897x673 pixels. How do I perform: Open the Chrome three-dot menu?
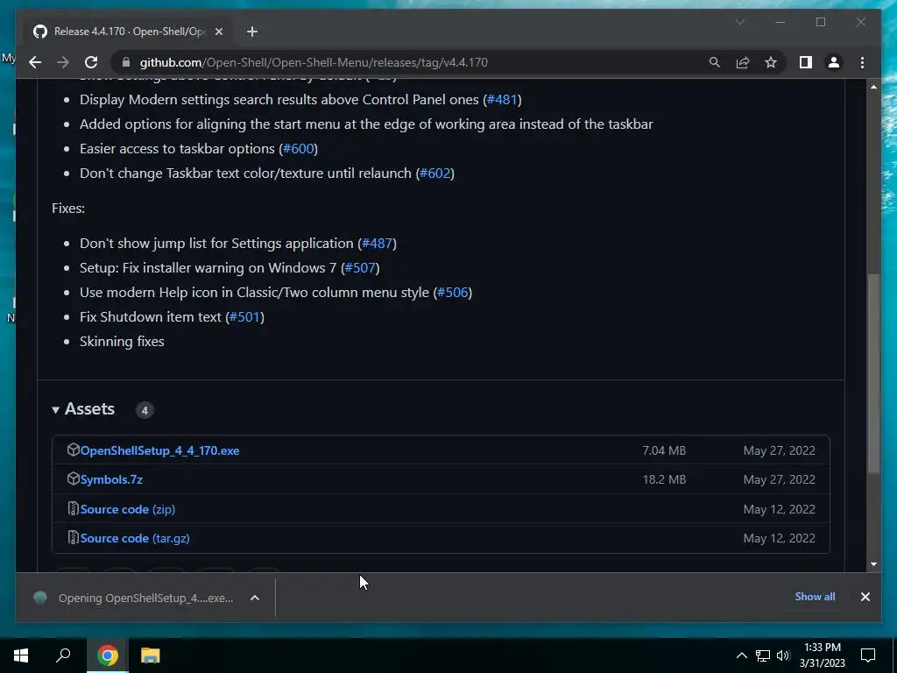point(862,62)
